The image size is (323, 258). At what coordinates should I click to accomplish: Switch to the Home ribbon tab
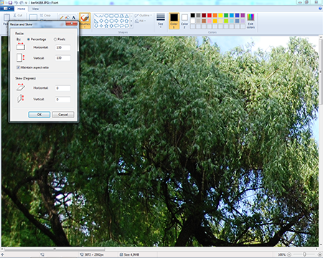(x=21, y=9)
